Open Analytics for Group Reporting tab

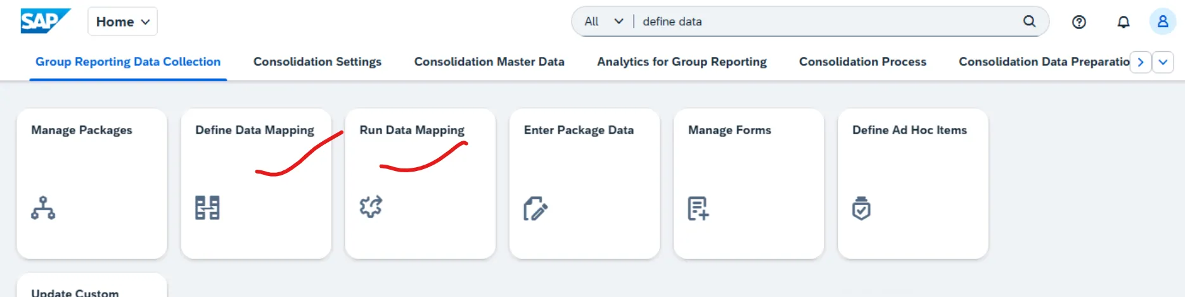click(x=681, y=62)
